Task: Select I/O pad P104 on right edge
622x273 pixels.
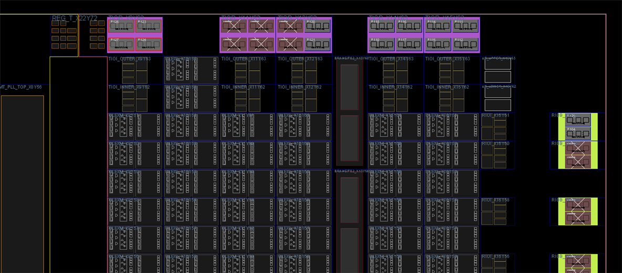Action: tap(578, 133)
